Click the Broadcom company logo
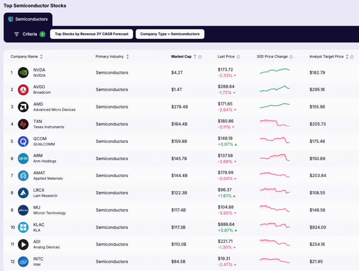The width and height of the screenshot is (359, 271). click(x=23, y=90)
